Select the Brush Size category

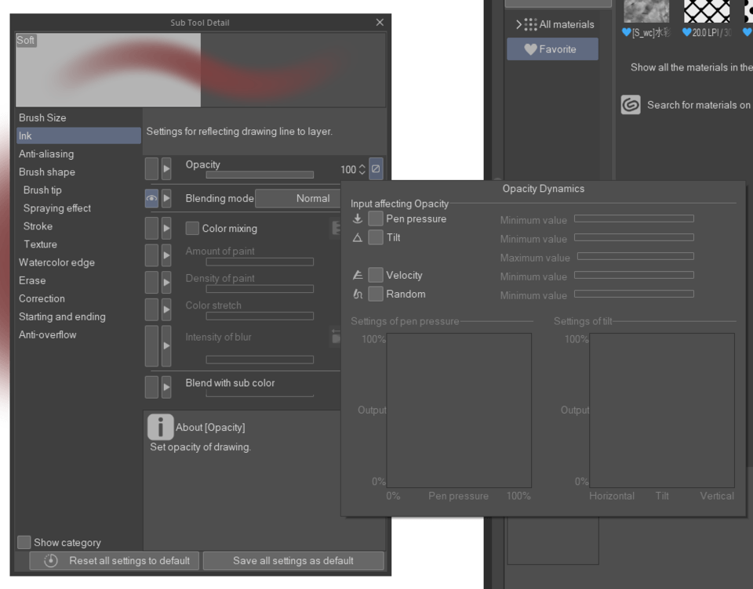point(78,118)
